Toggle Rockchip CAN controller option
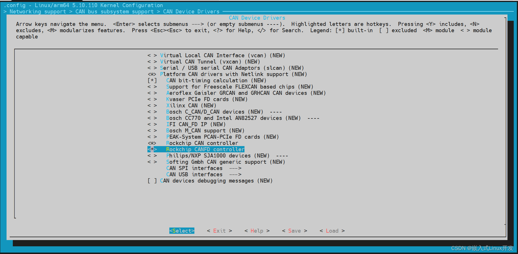Image resolution: width=518 pixels, height=254 pixels. click(193, 143)
